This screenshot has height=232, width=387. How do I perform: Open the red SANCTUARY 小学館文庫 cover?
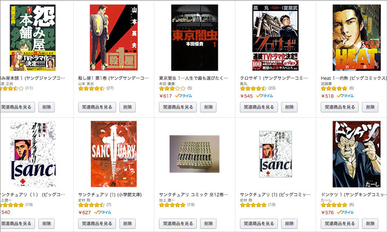pos(113,154)
